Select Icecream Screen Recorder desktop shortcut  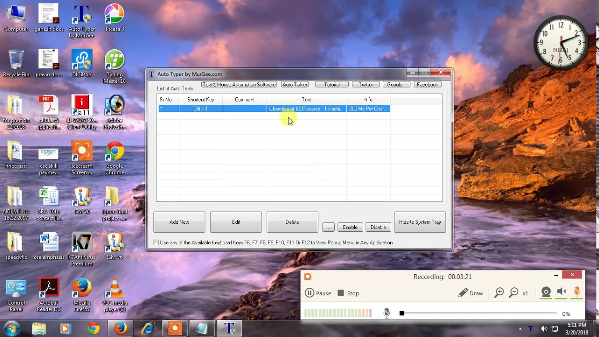(x=82, y=158)
